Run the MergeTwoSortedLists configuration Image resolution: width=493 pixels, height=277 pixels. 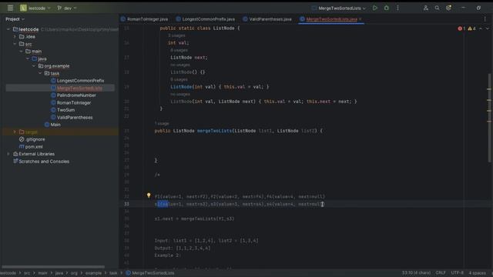click(375, 8)
